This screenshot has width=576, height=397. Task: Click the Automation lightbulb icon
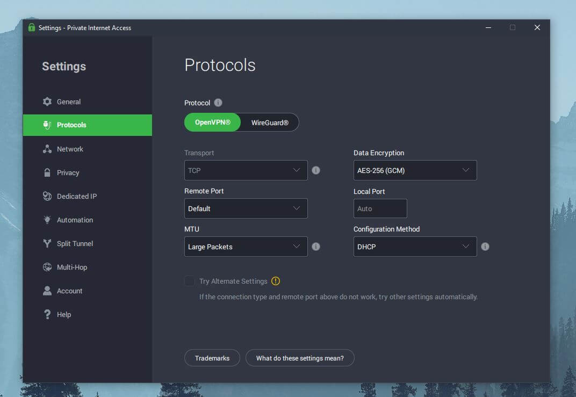pos(47,220)
